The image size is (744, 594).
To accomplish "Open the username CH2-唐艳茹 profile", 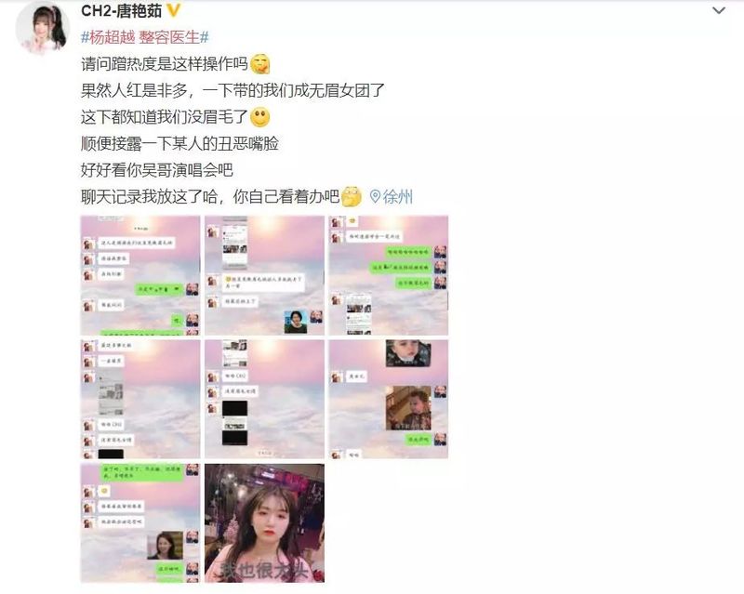I will (x=122, y=10).
